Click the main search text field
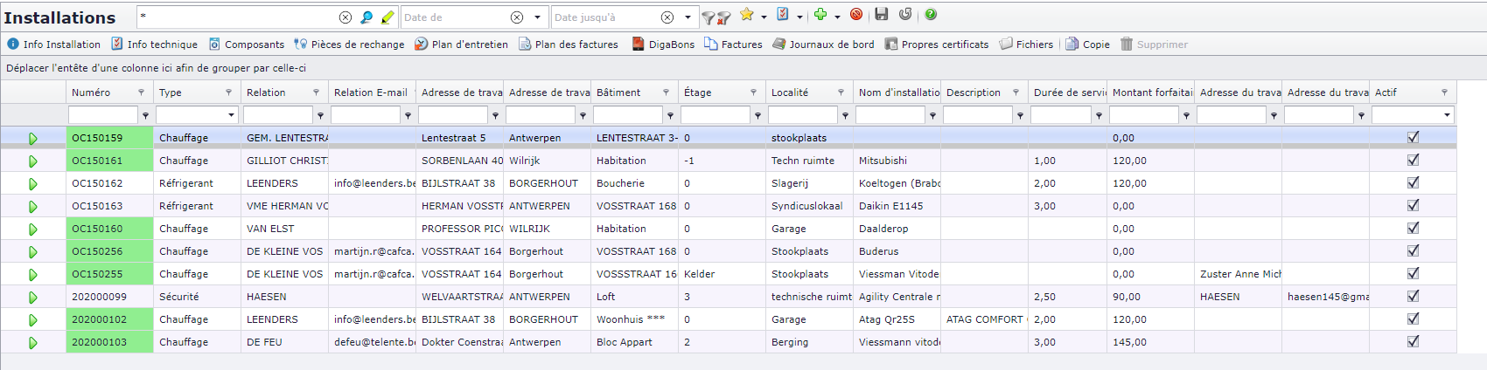 pyautogui.click(x=237, y=17)
